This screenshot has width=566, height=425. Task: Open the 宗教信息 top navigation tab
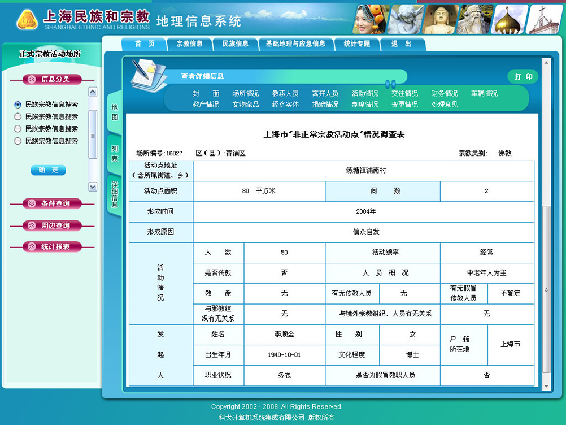[189, 44]
